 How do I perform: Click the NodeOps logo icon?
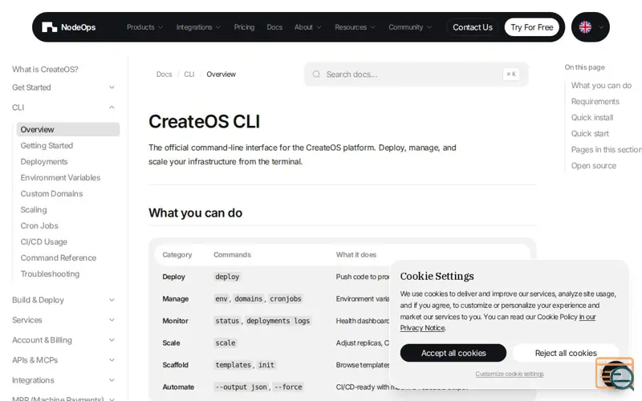[49, 27]
